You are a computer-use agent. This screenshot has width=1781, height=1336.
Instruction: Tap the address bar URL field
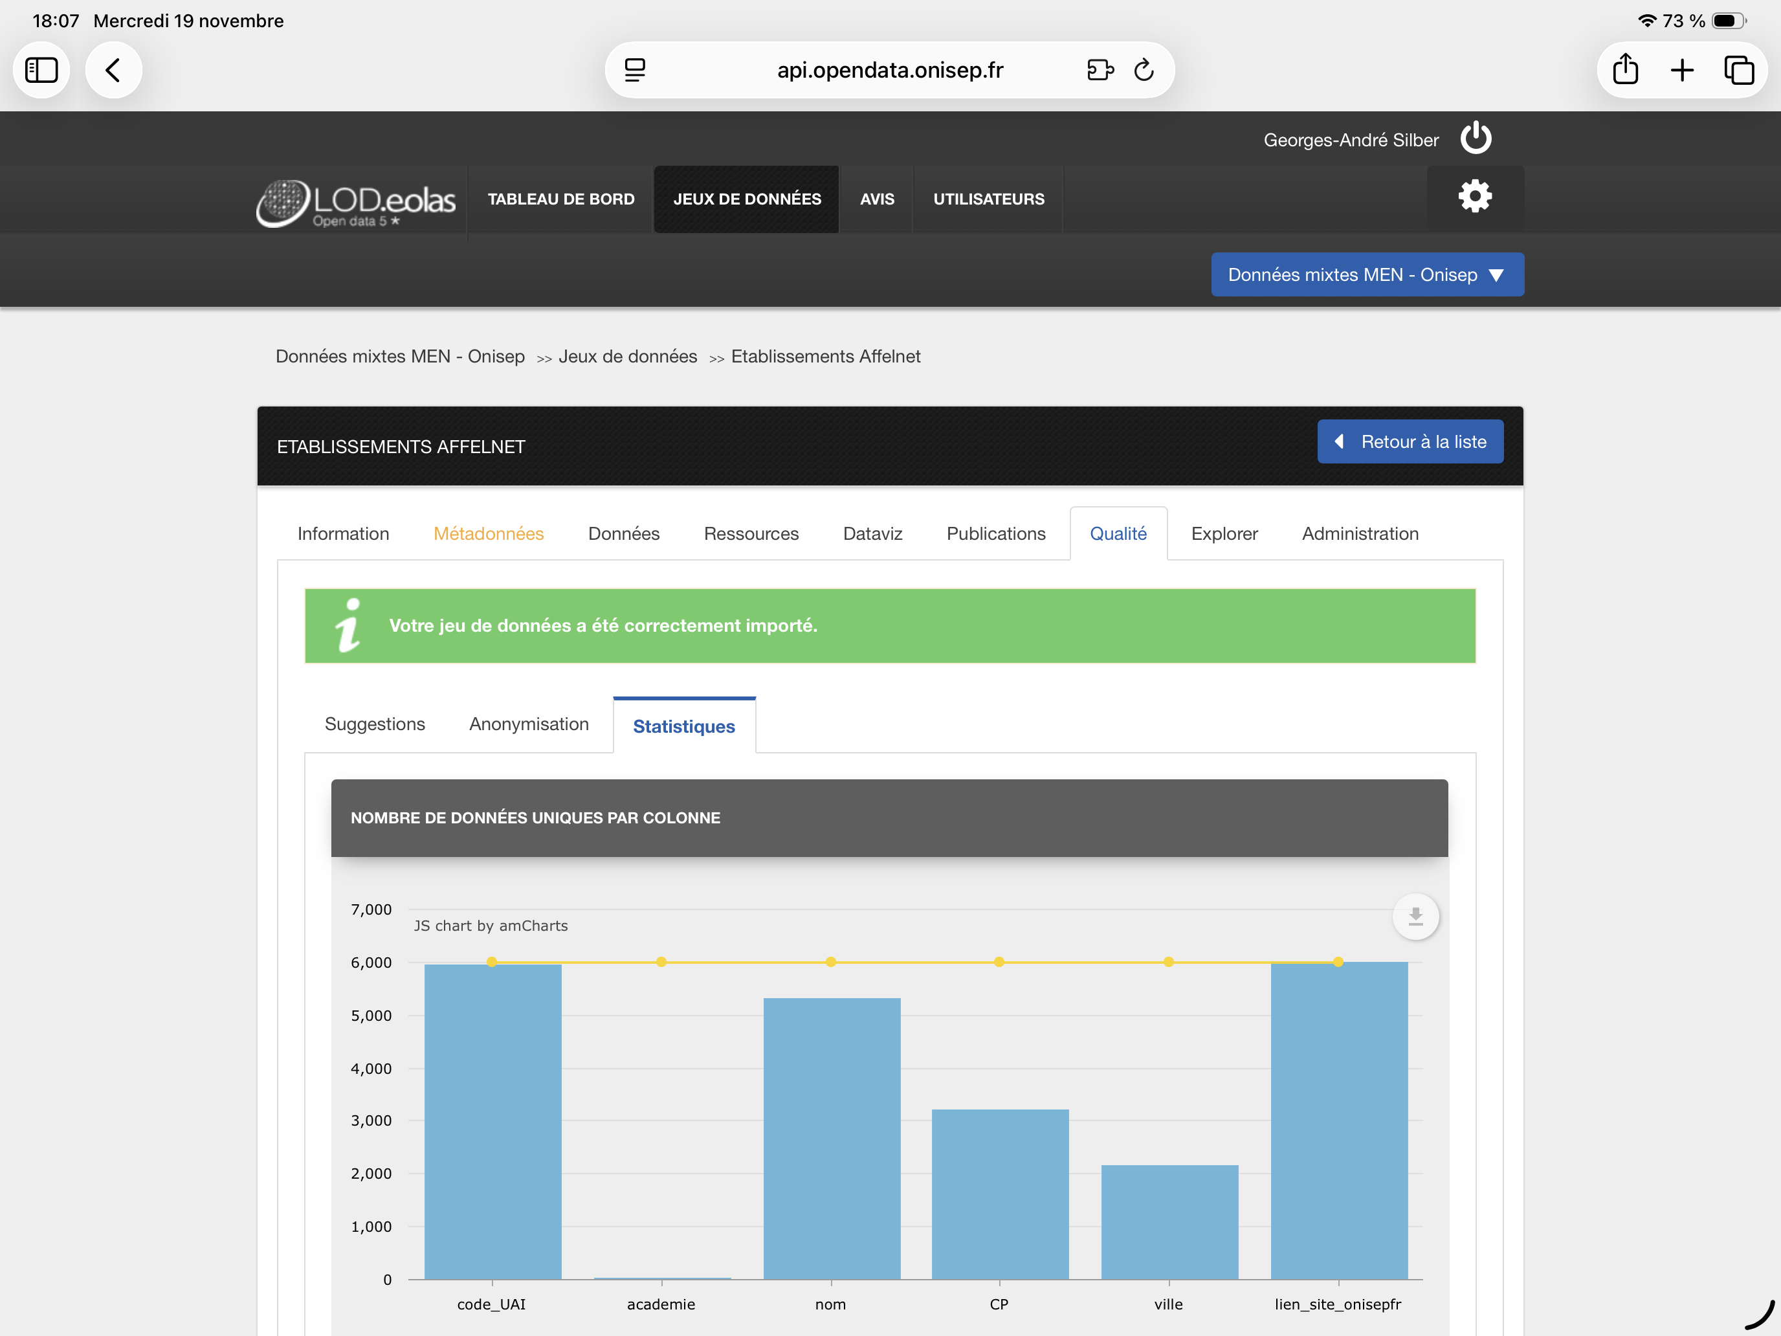(889, 70)
